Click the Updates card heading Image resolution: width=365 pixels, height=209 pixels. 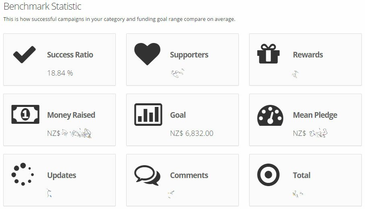pyautogui.click(x=62, y=176)
